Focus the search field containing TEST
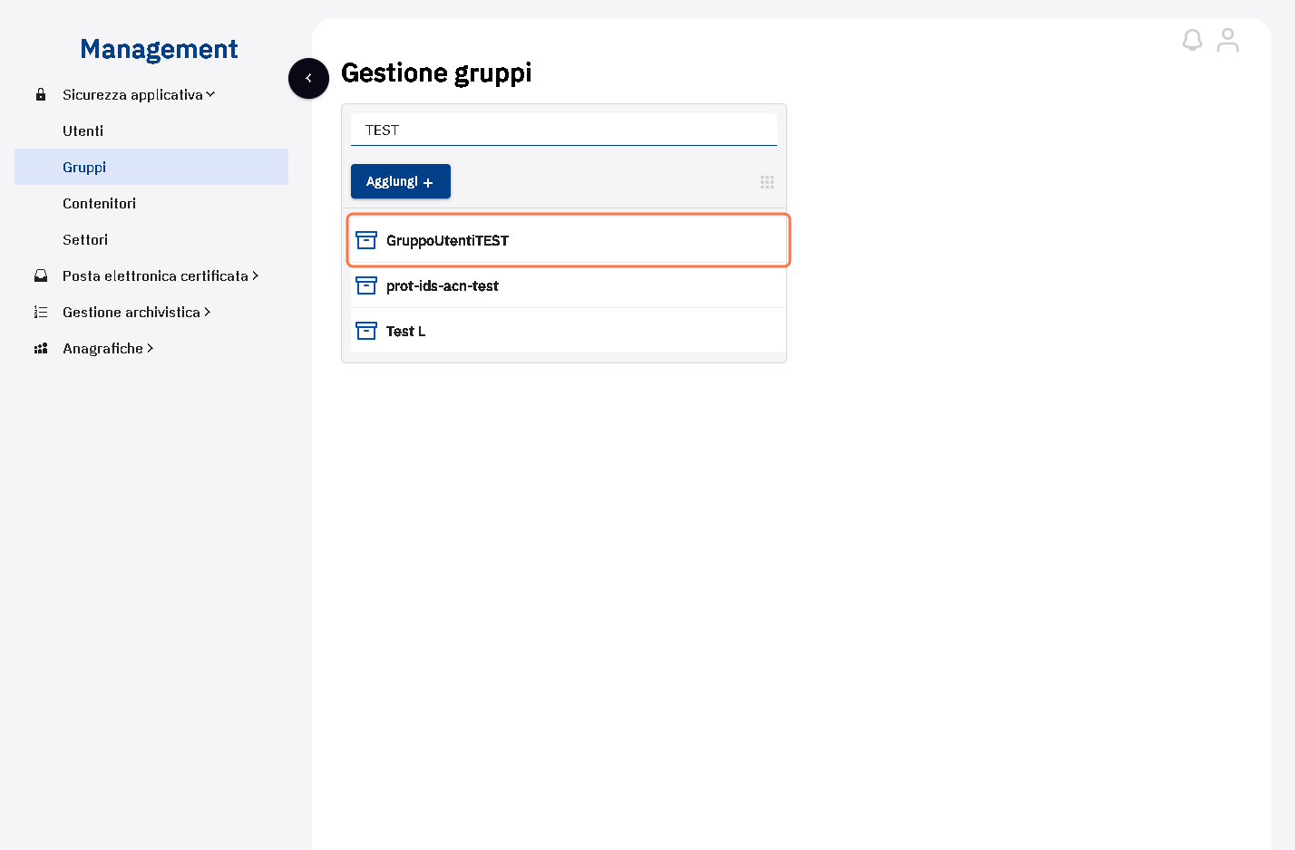This screenshot has height=850, width=1295. [x=564, y=130]
